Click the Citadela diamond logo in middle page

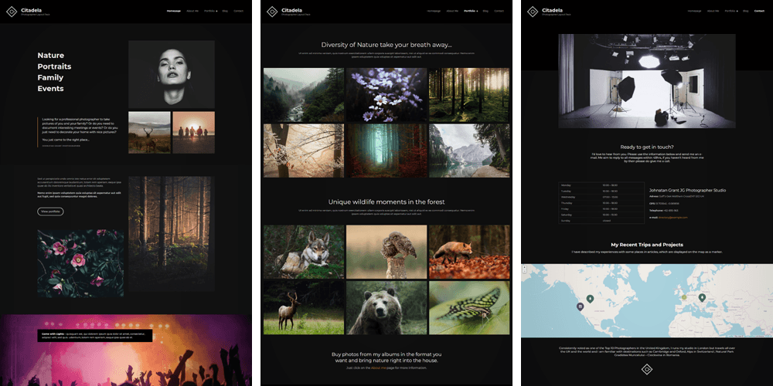click(271, 11)
